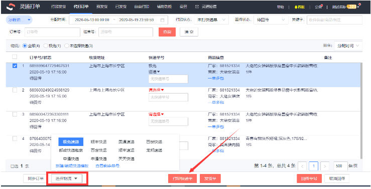Viewport: 371px width, 189px height.
Task: Click the red 查询 button
Action: point(167,32)
